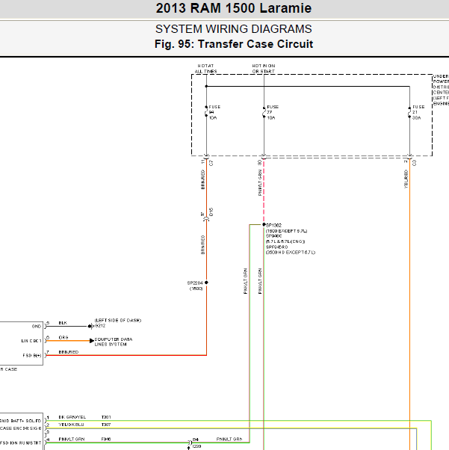Image resolution: width=449 pixels, height=450 pixels.
Task: Click the LIN CBC 1 pin label
Action: pos(31,341)
